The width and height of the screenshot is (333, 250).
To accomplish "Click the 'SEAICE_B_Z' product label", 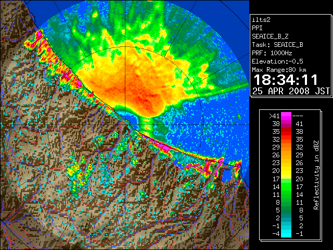I will 270,36.
